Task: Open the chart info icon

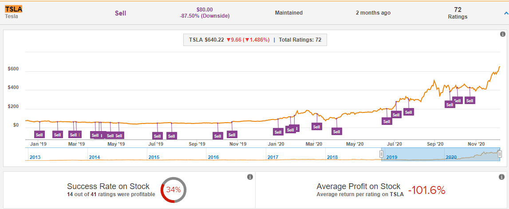Action: [x=502, y=34]
